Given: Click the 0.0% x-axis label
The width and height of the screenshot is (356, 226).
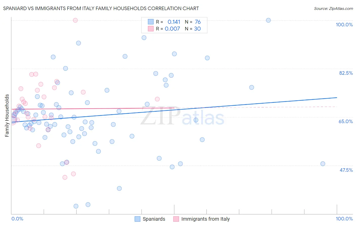Looking at the screenshot, I should tap(17, 219).
